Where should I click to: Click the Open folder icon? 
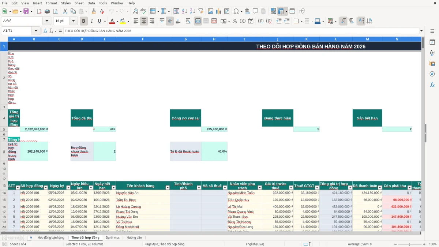[16, 11]
